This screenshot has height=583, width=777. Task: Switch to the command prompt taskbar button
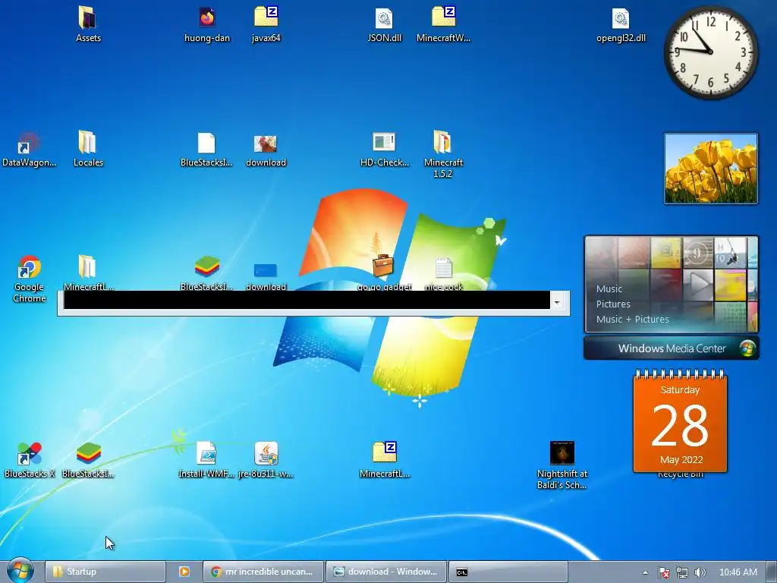coord(508,572)
